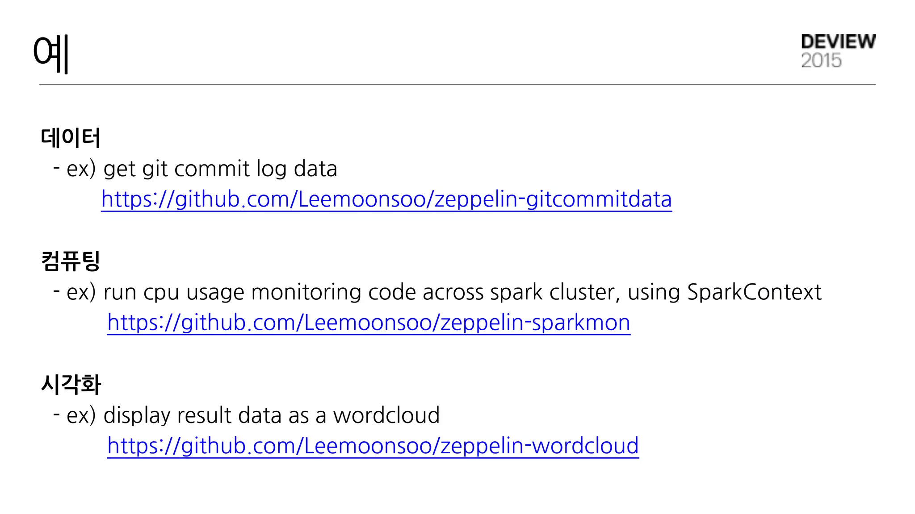Click the 'get git commit log data' line
Viewport: 915px width, 514px height.
click(x=220, y=169)
